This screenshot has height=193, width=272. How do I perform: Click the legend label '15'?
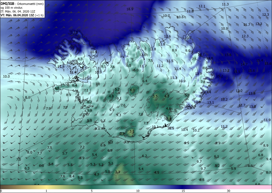[x=183, y=191]
